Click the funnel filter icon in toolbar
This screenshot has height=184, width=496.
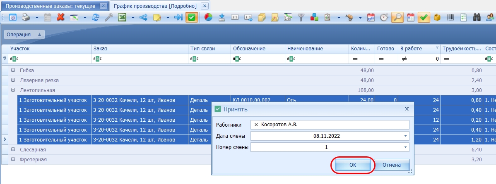coord(301,17)
